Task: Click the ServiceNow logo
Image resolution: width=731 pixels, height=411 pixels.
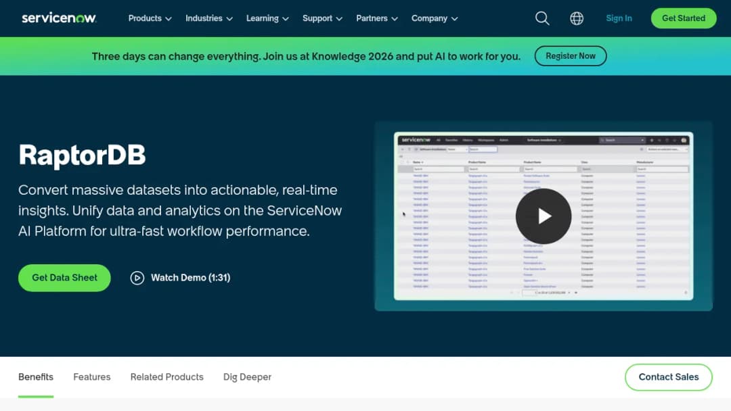Action: pyautogui.click(x=59, y=18)
